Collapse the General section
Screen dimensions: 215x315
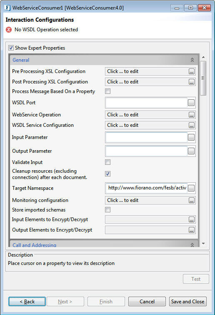coord(192,60)
